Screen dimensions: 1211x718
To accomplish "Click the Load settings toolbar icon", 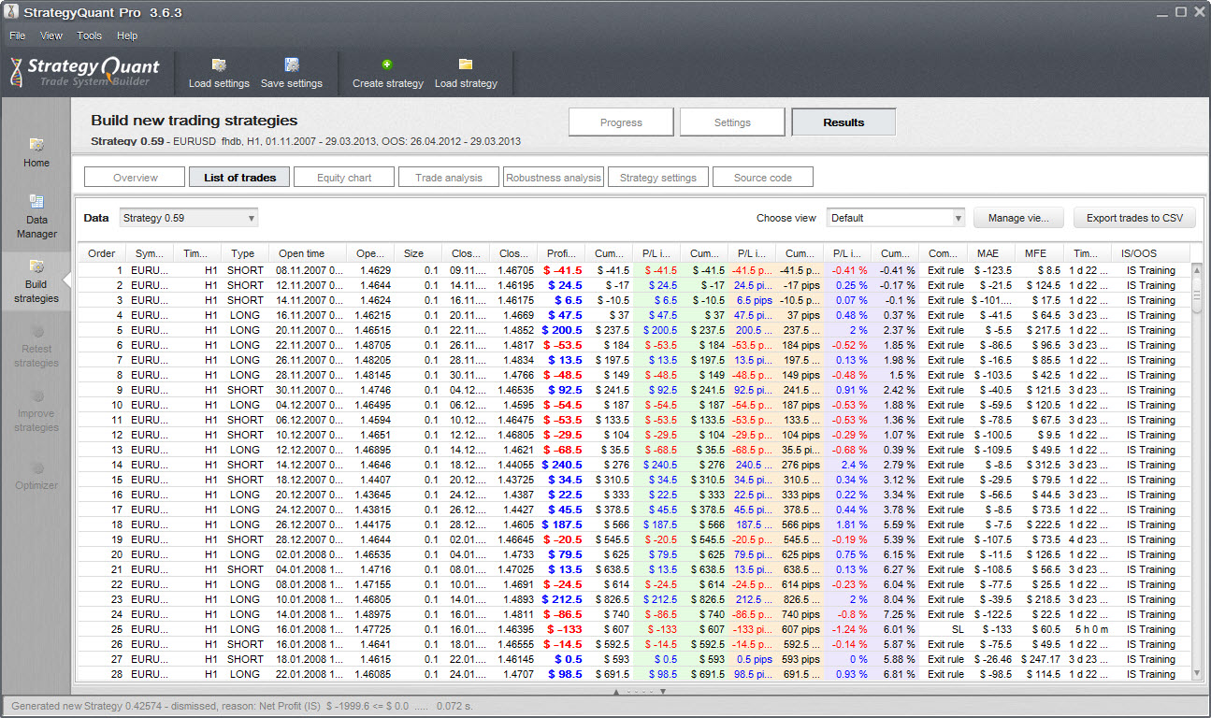I will (219, 65).
